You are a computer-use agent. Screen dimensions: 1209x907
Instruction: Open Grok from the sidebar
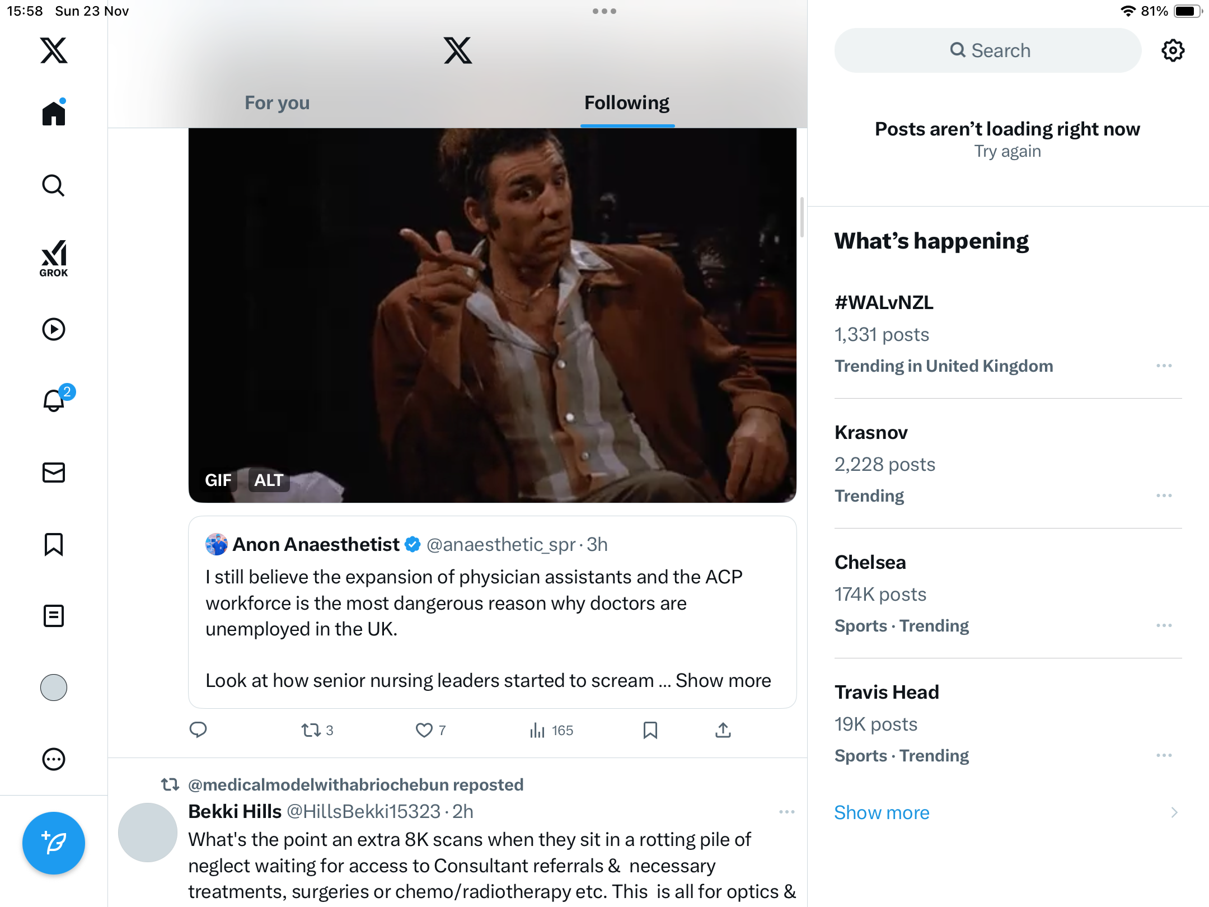(54, 259)
